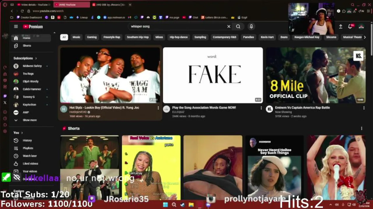Image resolution: width=373 pixels, height=209 pixels.
Task: Reload the page in browser
Action: 22,11
